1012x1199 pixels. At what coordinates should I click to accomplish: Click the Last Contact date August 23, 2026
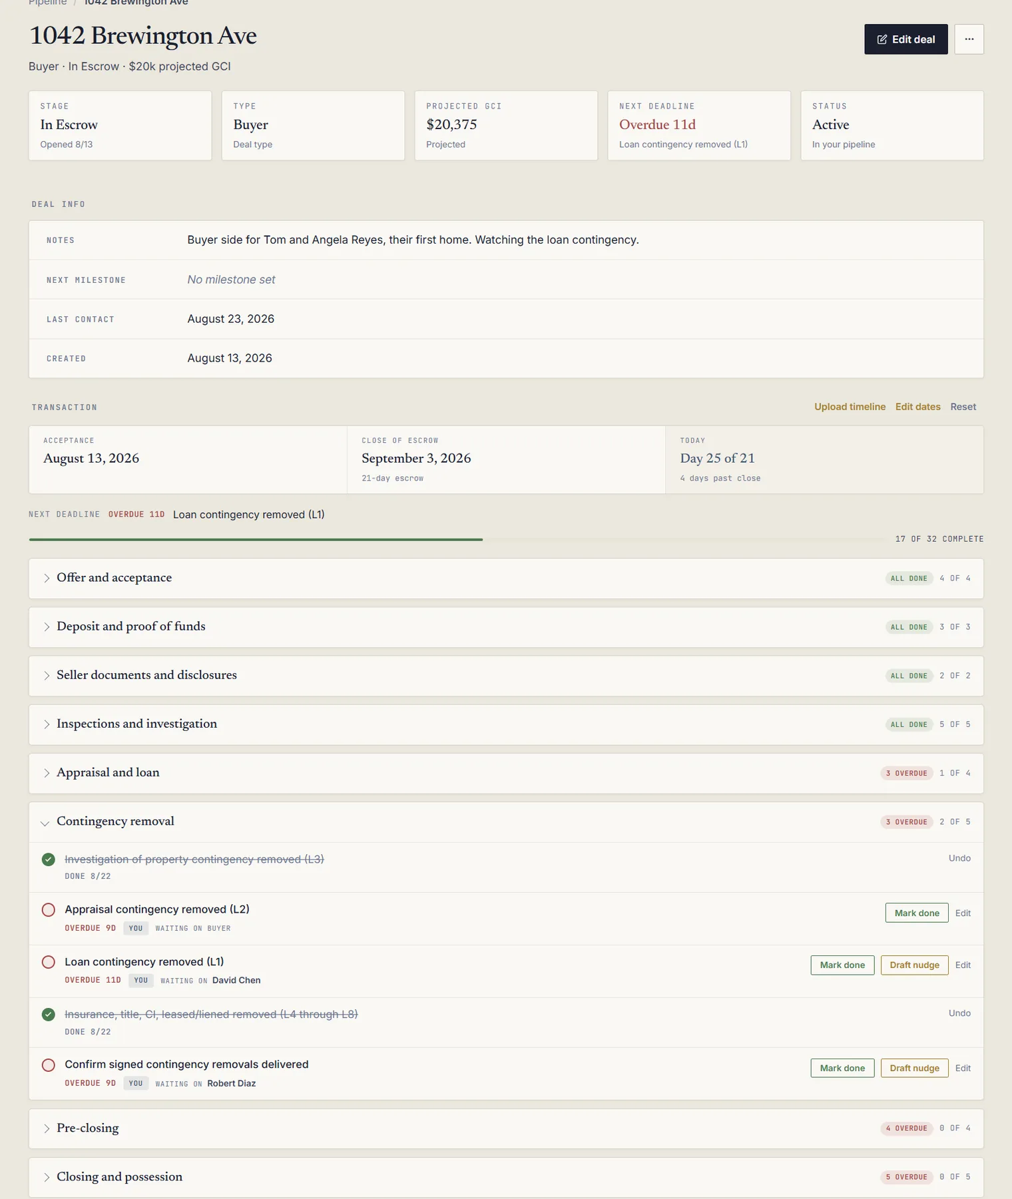tap(230, 319)
